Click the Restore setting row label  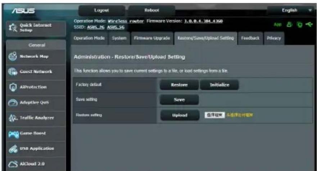89,115
